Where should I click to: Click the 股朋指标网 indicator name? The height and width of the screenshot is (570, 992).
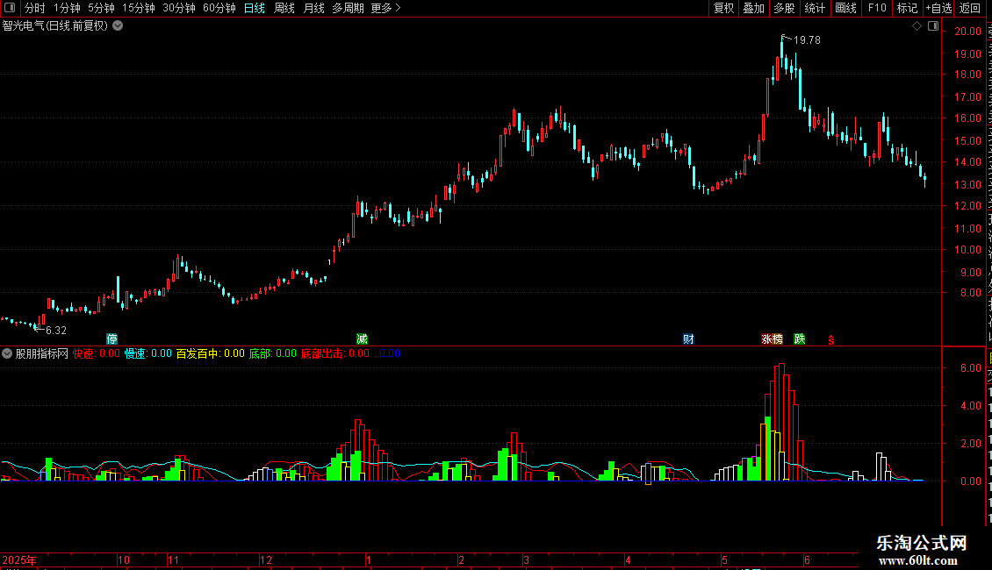(42, 354)
